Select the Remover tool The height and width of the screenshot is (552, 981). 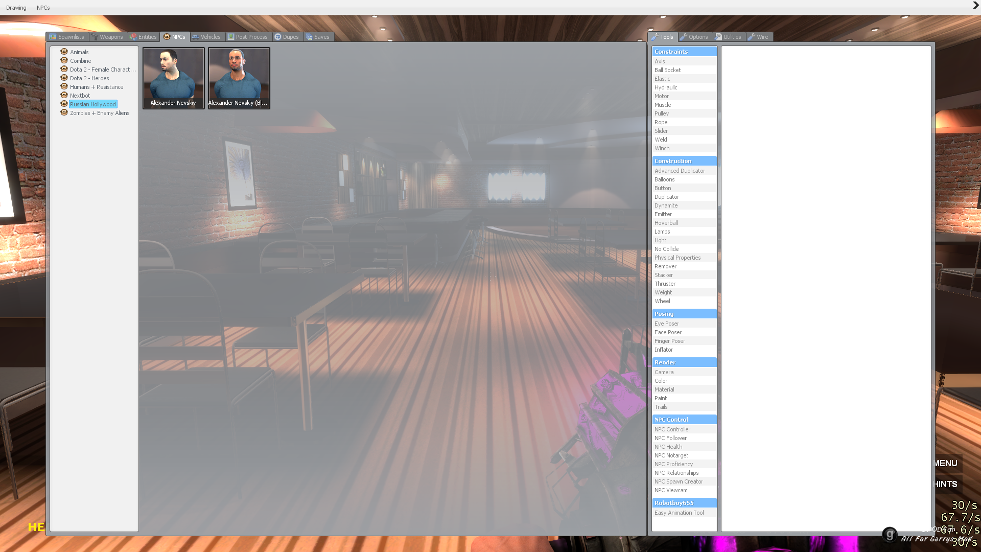684,266
